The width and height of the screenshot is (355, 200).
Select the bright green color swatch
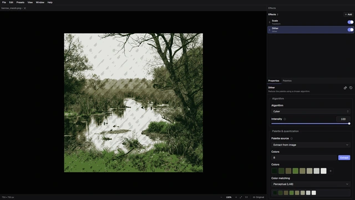click(x=296, y=171)
